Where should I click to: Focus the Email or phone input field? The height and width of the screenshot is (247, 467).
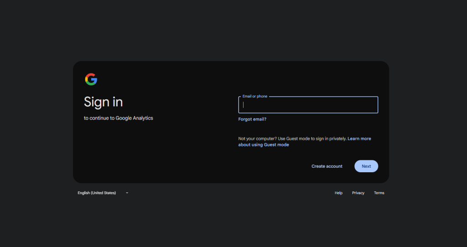tap(308, 105)
